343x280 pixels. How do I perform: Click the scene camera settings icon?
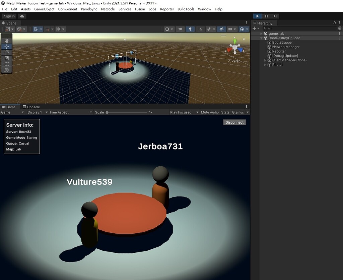pyautogui.click(x=230, y=29)
